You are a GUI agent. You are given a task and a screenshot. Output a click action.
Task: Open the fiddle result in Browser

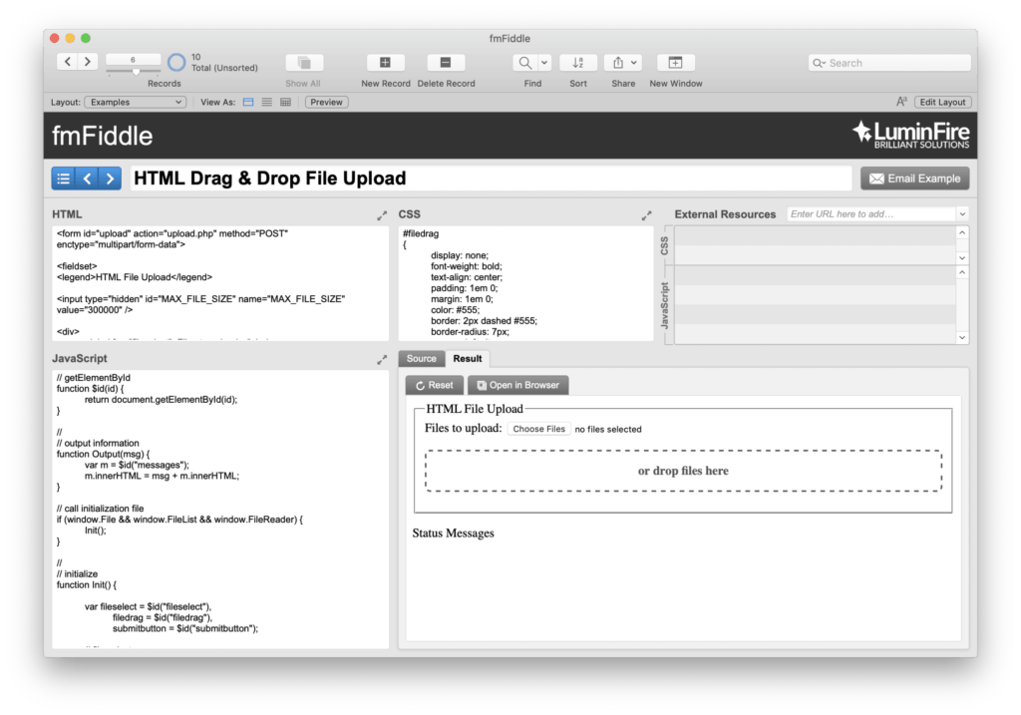click(517, 384)
